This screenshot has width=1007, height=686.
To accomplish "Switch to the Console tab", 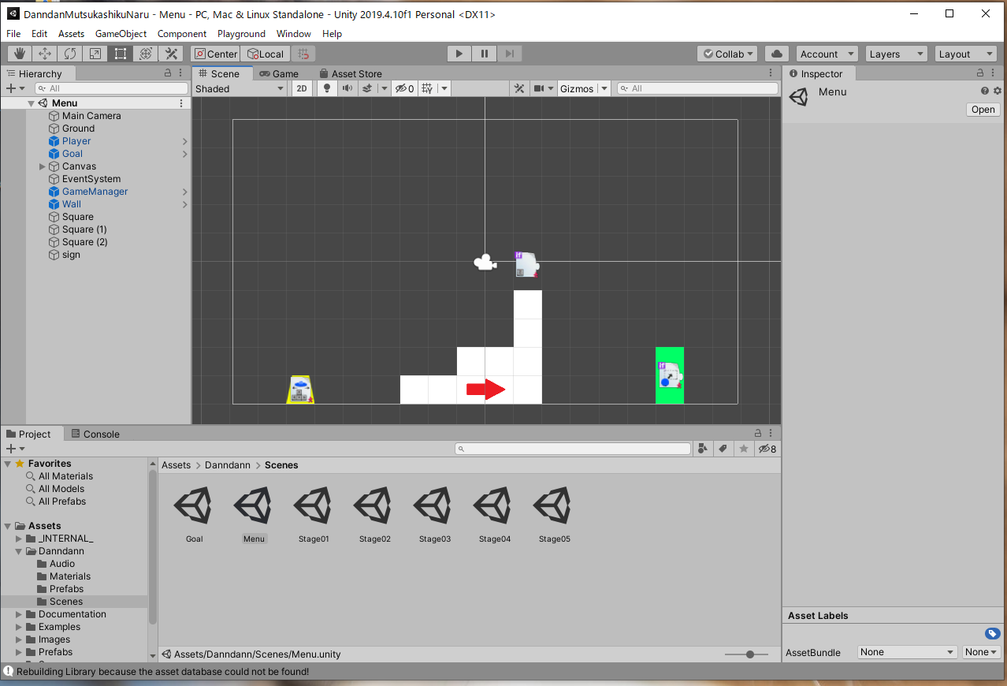I will 95,434.
